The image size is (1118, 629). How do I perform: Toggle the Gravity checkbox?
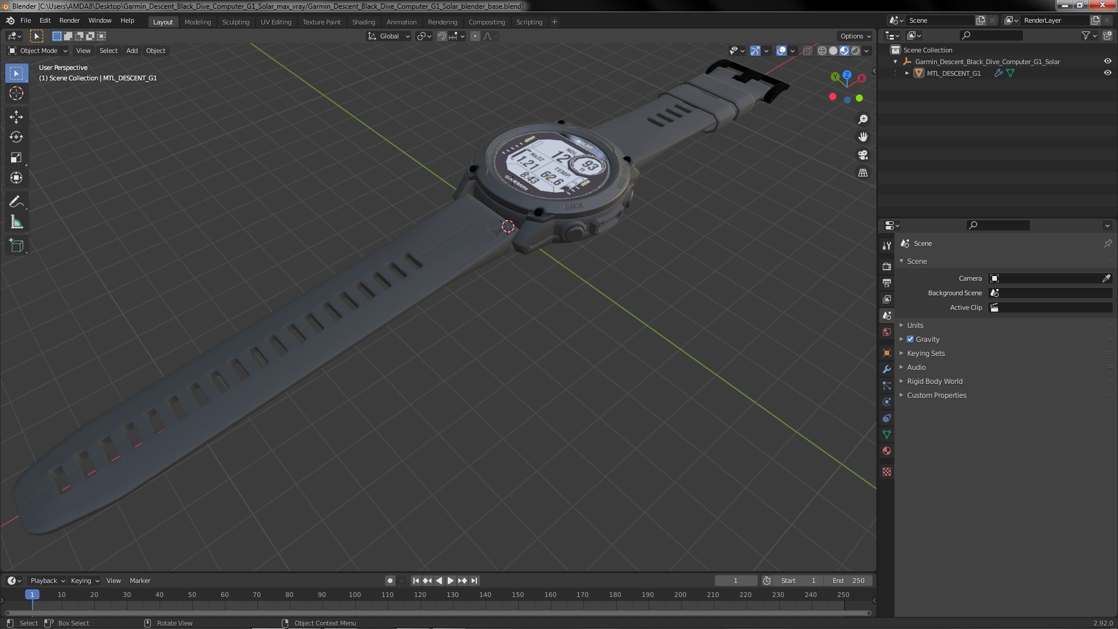(910, 339)
